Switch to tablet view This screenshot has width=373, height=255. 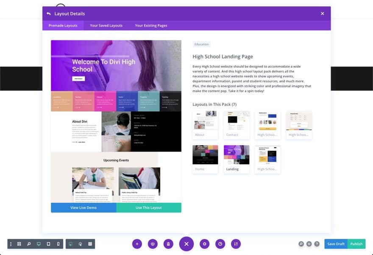[48, 244]
